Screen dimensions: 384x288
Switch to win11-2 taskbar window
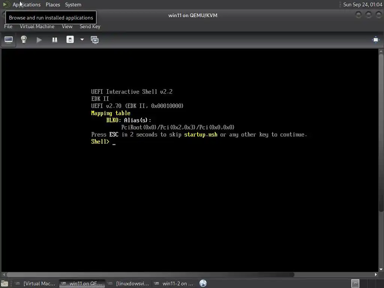click(x=174, y=283)
